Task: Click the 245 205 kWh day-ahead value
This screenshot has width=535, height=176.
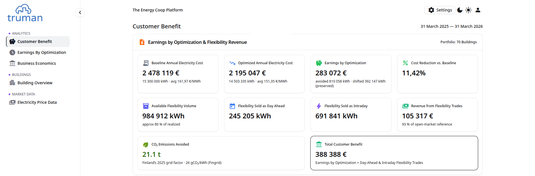Action: coord(250,116)
